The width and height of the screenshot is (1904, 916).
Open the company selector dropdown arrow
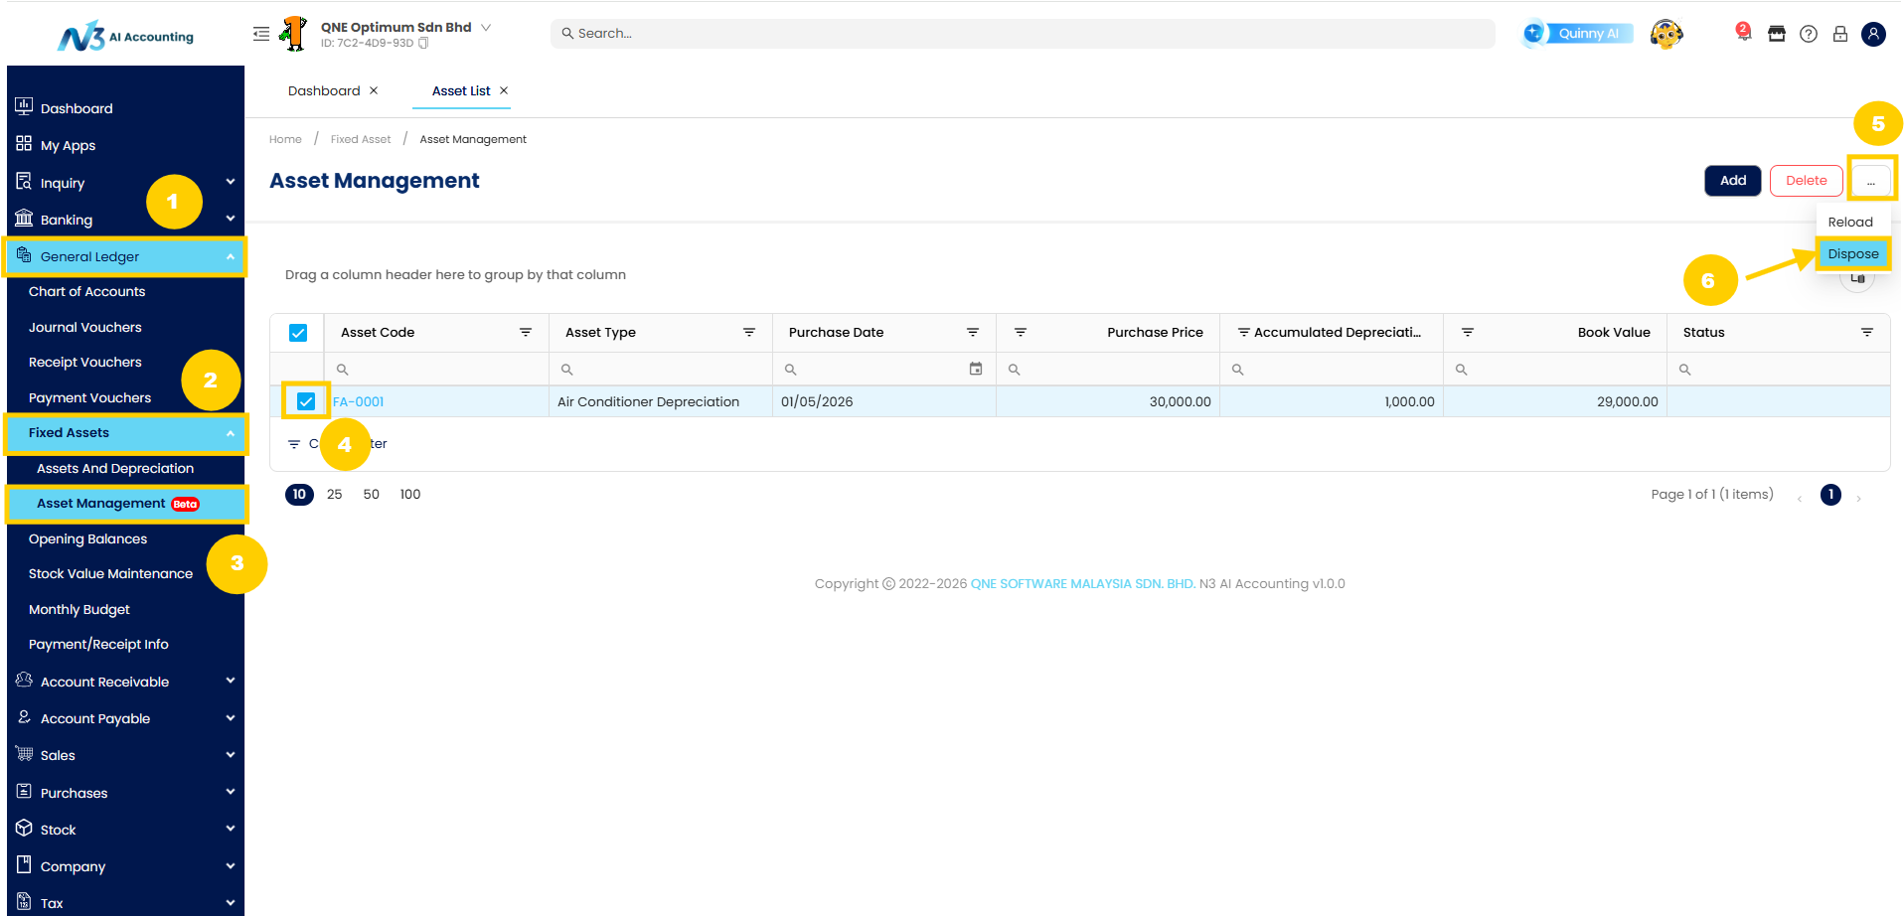pos(486,27)
